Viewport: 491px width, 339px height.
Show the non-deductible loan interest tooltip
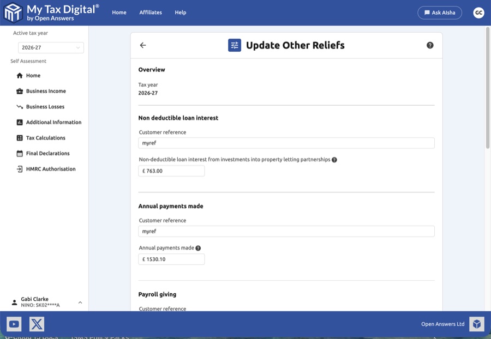click(x=335, y=159)
